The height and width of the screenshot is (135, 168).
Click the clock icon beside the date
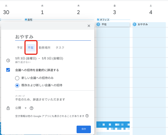[x=8, y=60]
